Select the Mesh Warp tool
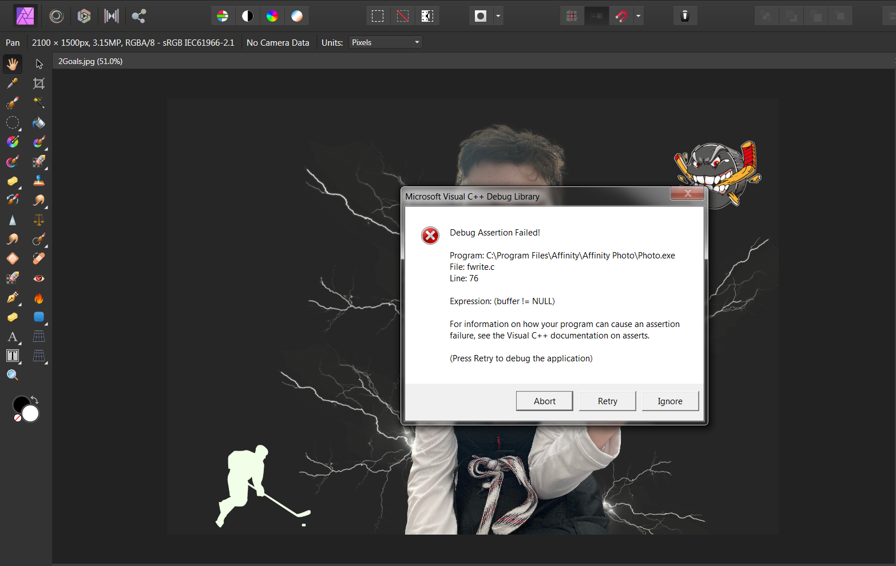896x566 pixels. tap(39, 336)
